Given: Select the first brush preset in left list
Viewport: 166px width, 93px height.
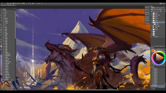Looking at the screenshot, I should pos(9,11).
